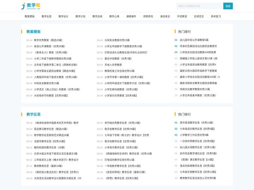
Task: Open the 教案模板 section heading
Action: click(x=34, y=32)
